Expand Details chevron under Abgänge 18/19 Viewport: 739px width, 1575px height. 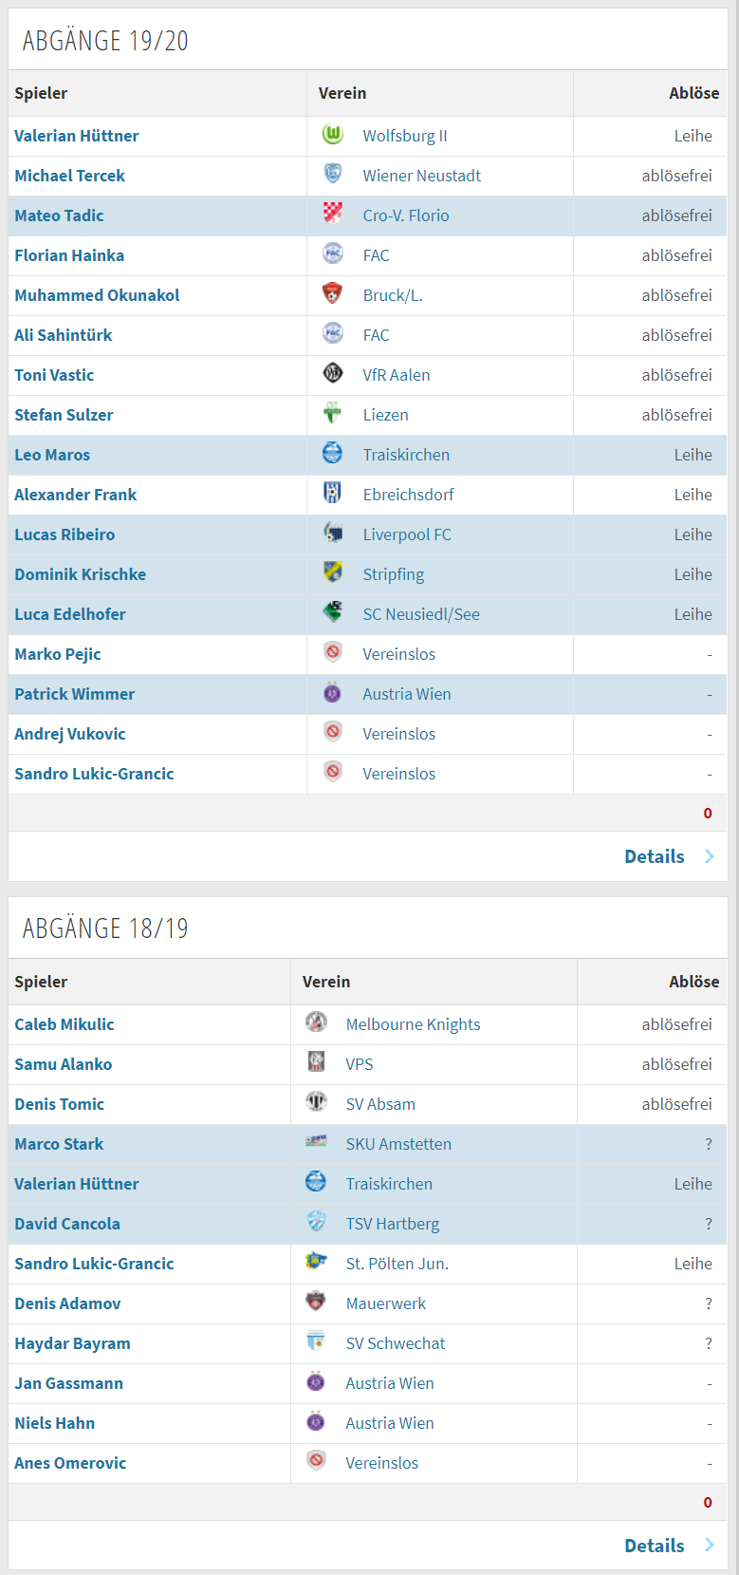tap(709, 1546)
